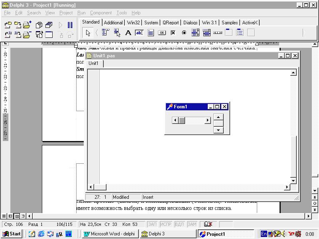Select the Button component icon
Screen dimensions: 319x239
point(162,33)
